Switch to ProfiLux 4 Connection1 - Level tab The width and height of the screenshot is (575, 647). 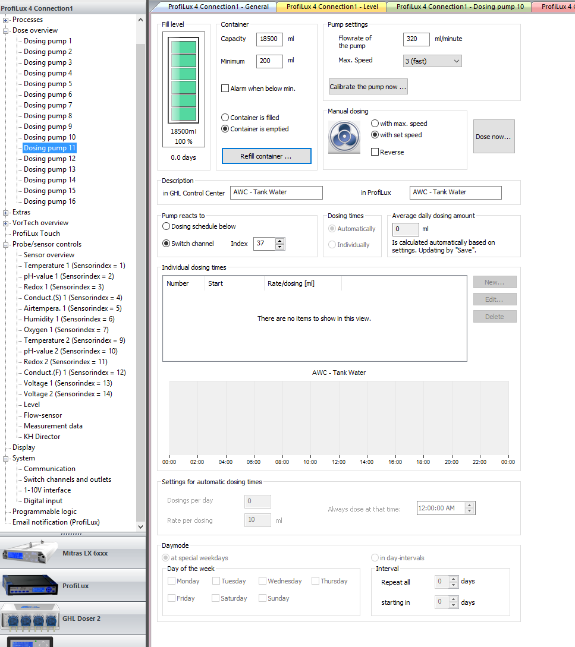point(332,7)
